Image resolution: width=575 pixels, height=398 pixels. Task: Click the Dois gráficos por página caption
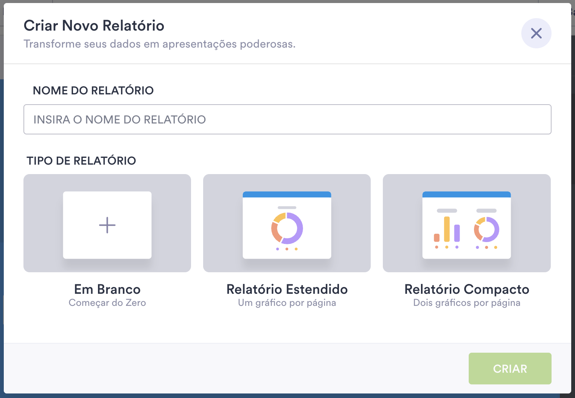tap(467, 303)
